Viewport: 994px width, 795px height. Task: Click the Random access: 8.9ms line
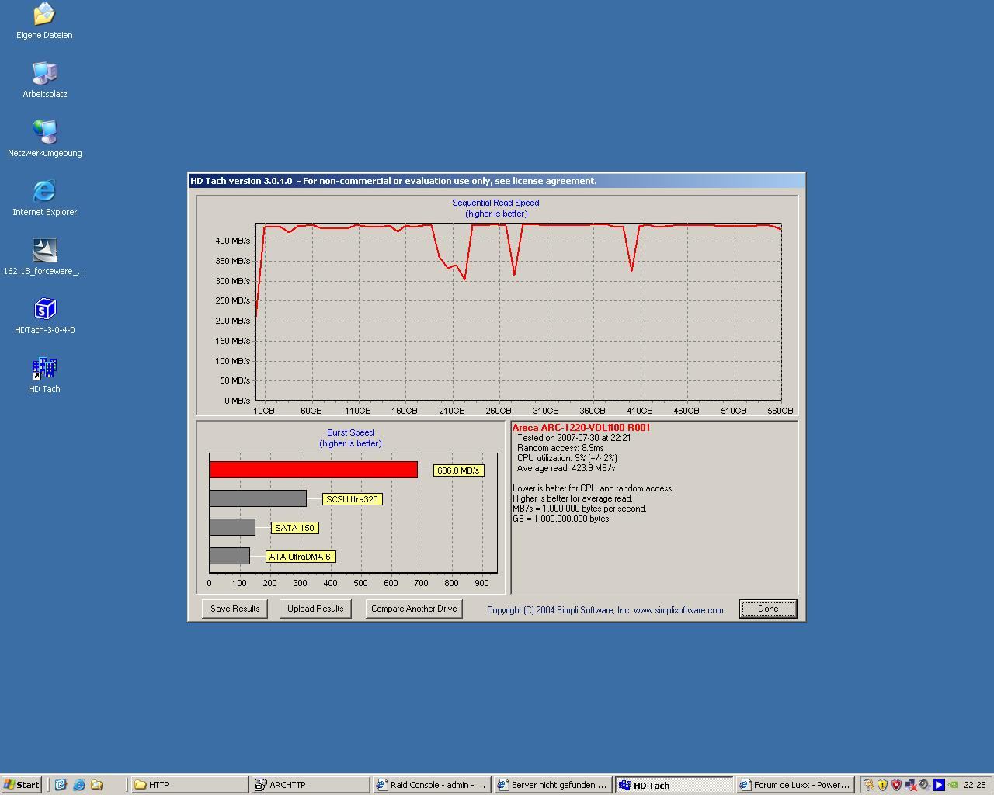[x=560, y=448]
